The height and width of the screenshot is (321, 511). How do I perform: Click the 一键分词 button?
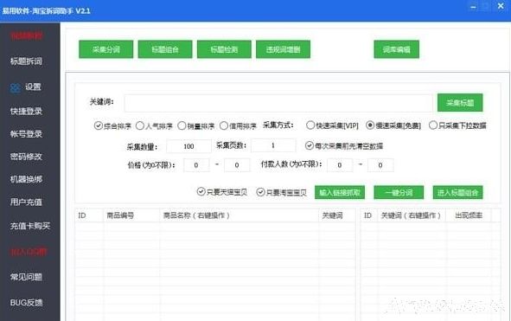pos(399,192)
